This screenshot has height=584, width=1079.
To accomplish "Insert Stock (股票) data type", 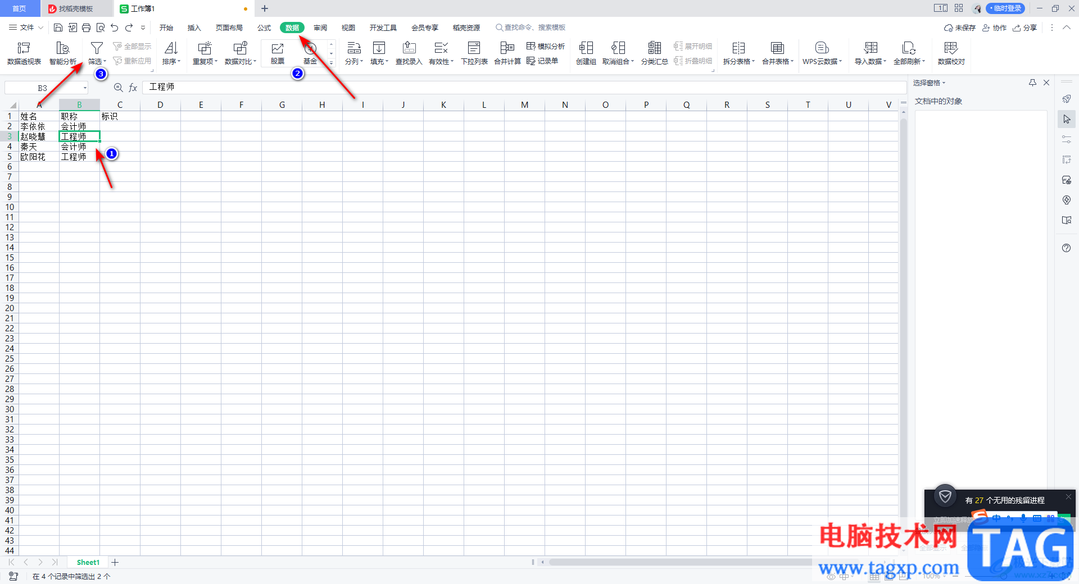I will coord(278,53).
